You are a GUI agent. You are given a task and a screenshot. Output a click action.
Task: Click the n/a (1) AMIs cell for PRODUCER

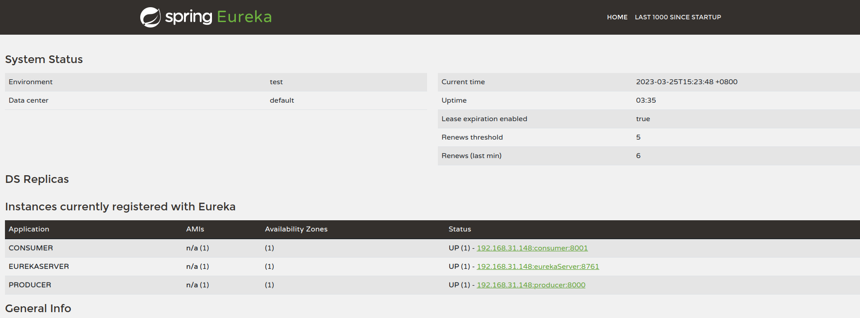198,285
